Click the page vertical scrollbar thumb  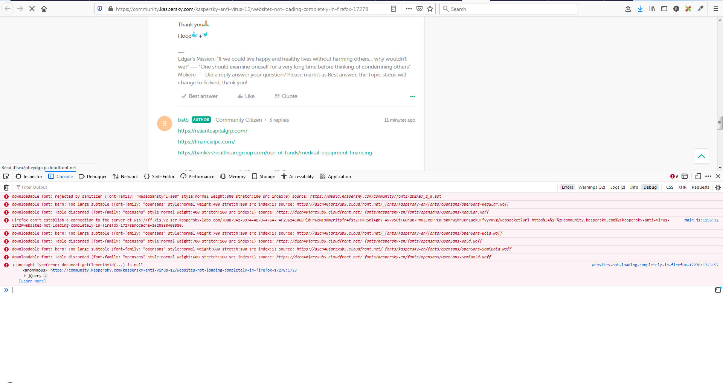(x=720, y=123)
